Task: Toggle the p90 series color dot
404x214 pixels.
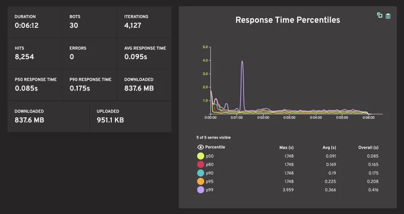Action: point(200,173)
